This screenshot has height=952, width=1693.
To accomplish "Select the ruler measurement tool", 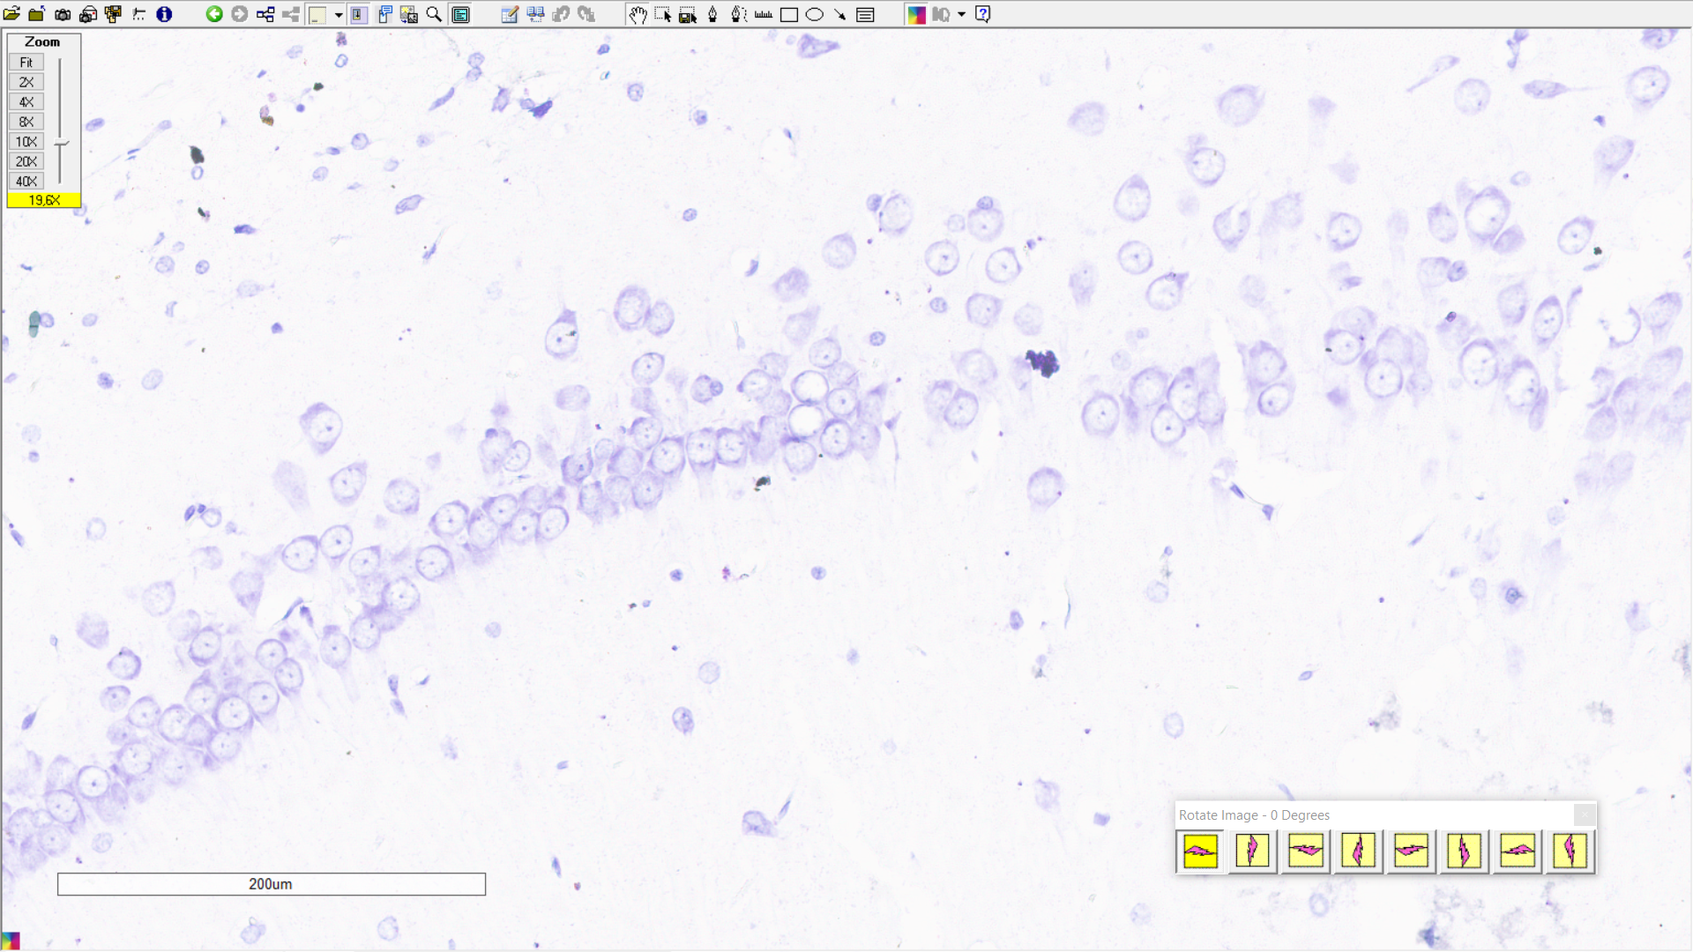I will pyautogui.click(x=764, y=14).
